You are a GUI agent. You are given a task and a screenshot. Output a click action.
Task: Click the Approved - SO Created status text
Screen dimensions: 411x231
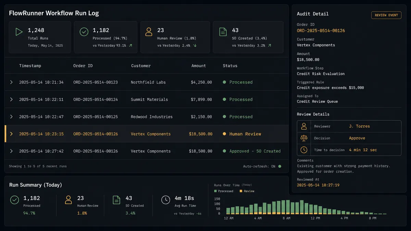tap(255, 151)
